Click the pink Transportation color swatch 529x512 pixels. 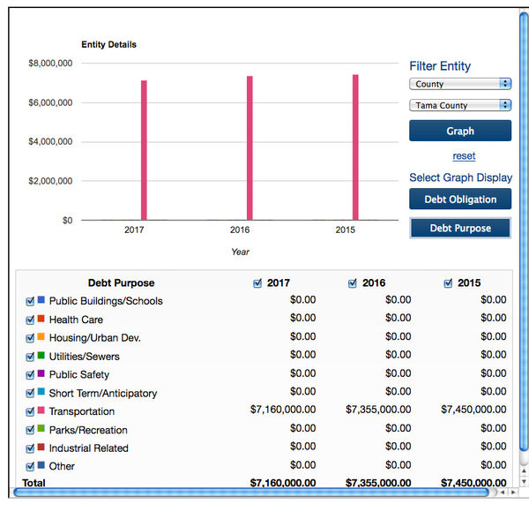pyautogui.click(x=41, y=410)
